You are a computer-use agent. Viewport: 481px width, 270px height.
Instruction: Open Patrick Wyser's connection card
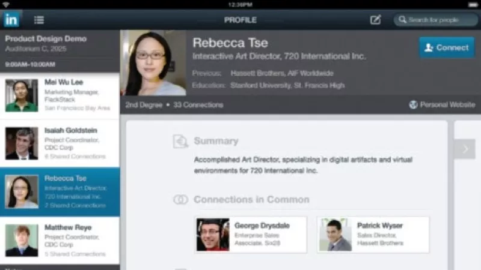pos(373,234)
